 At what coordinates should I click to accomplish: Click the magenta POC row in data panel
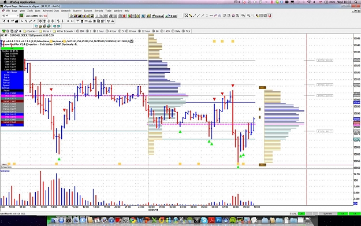12,96
